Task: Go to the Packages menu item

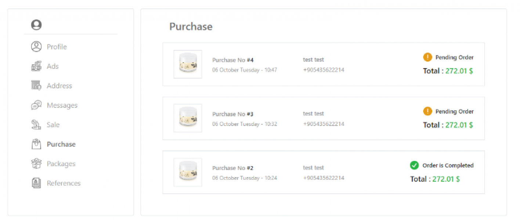Action: point(61,164)
